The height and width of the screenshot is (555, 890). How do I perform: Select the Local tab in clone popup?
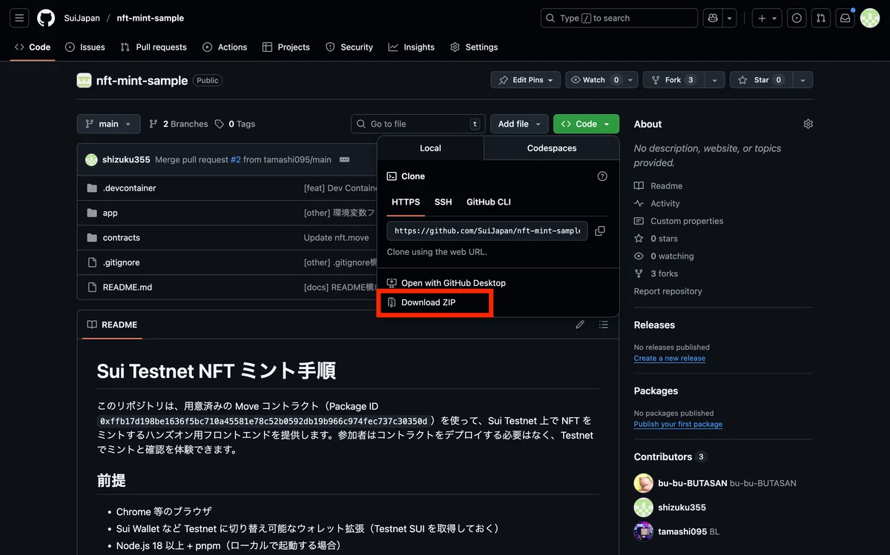coord(430,148)
